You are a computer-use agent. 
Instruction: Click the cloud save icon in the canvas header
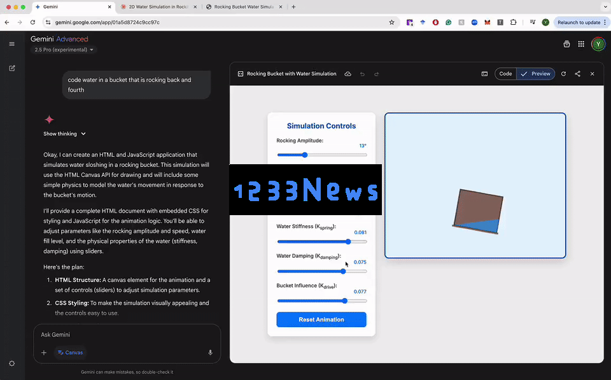point(348,74)
